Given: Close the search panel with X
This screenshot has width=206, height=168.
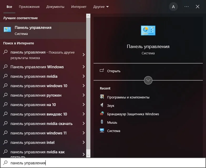Looking at the screenshot, I should pyautogui.click(x=198, y=7).
